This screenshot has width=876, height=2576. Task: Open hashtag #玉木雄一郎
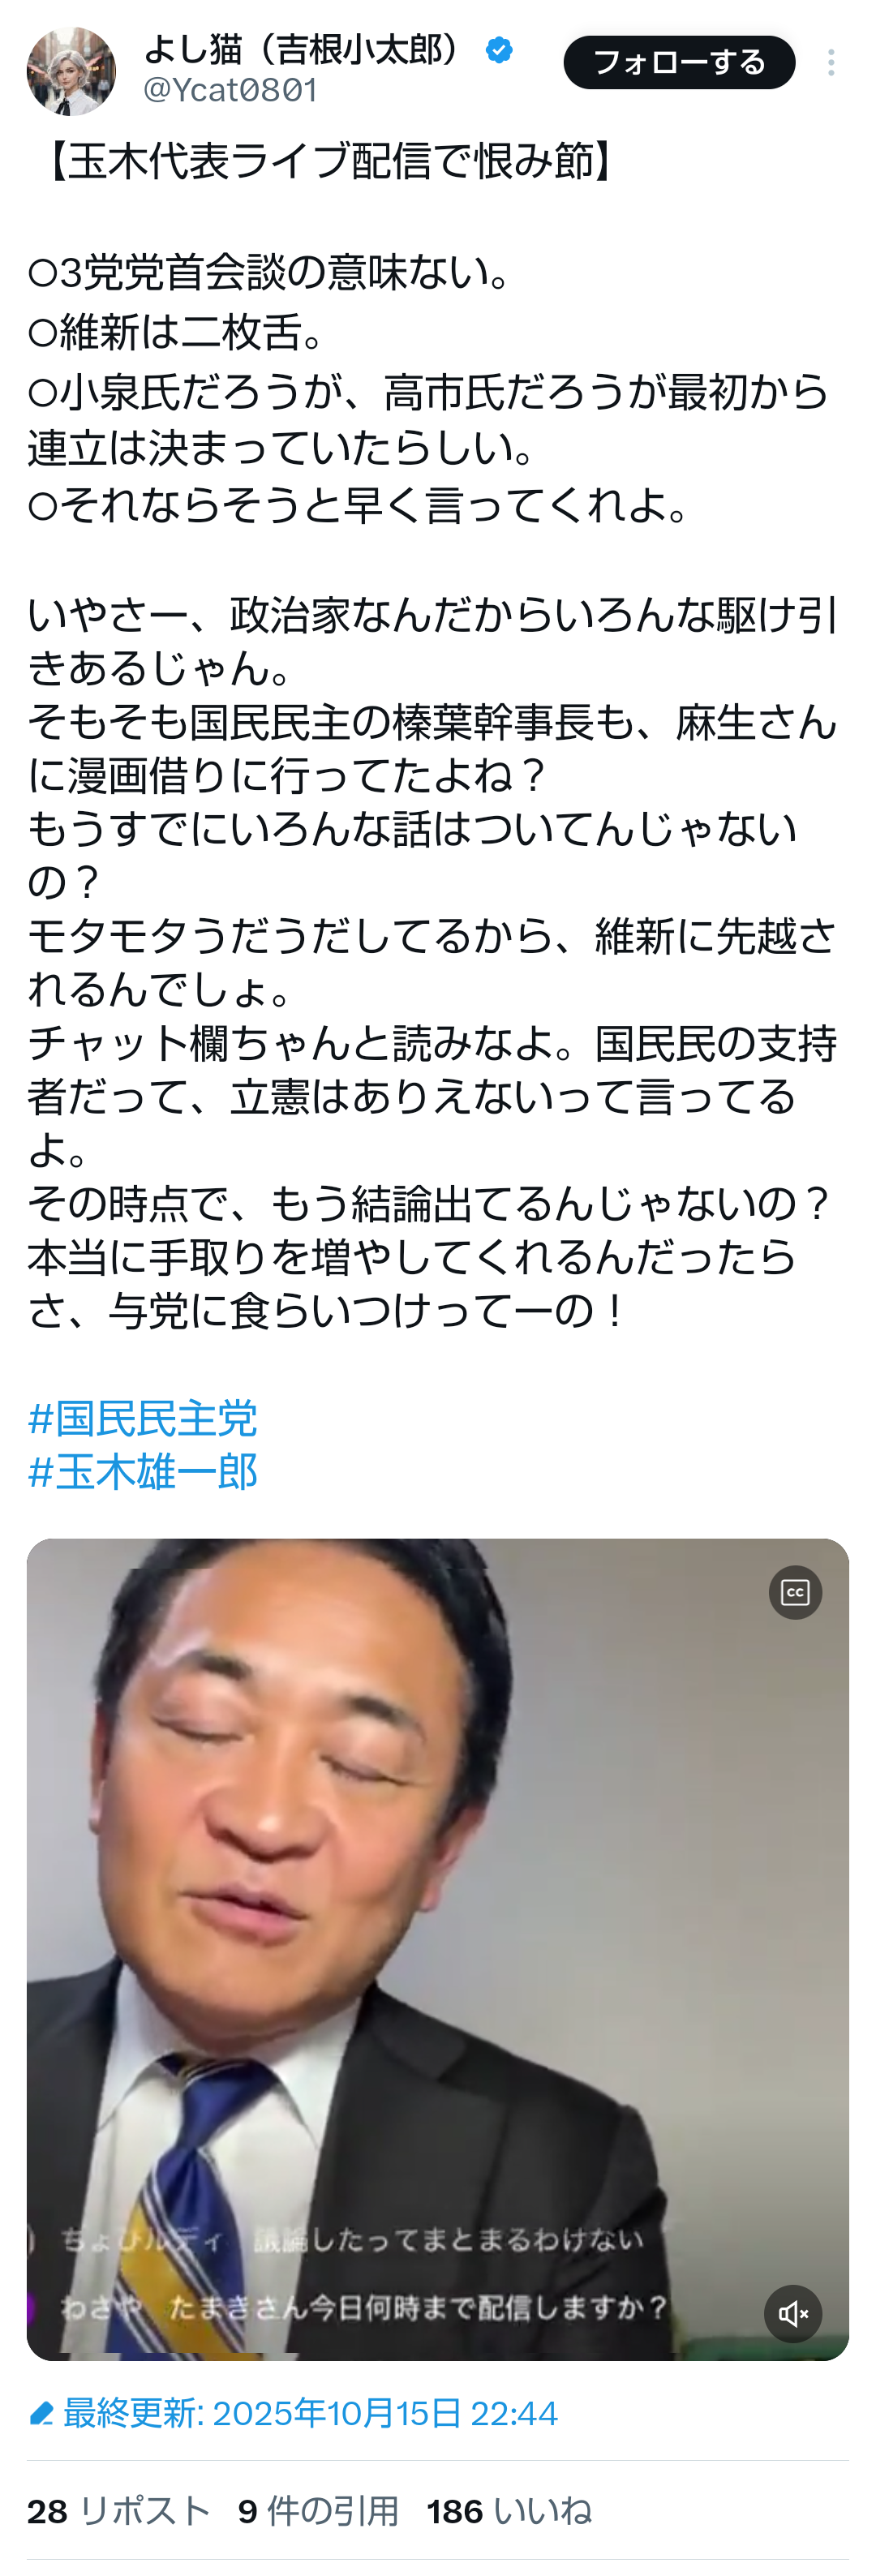tap(143, 1471)
